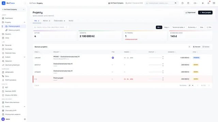Image resolution: width=218 pixels, height=122 pixels.
Task: Switch to Kanban view
Action: pos(206,47)
